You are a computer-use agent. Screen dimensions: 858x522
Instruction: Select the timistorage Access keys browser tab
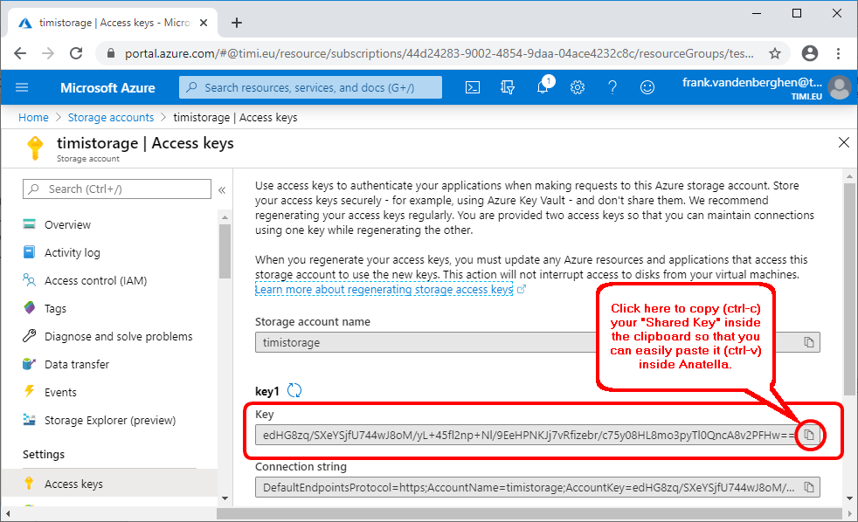[x=114, y=23]
